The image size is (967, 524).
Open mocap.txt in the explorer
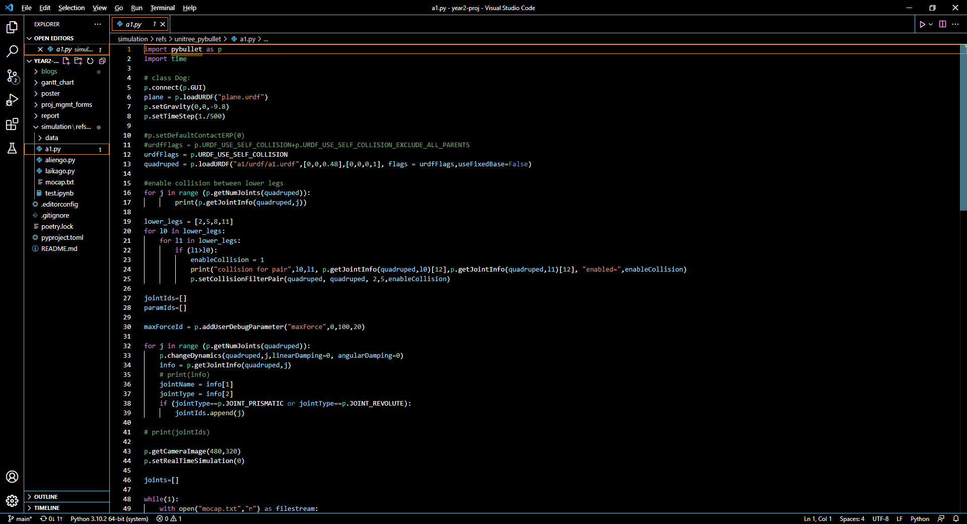tap(66, 182)
